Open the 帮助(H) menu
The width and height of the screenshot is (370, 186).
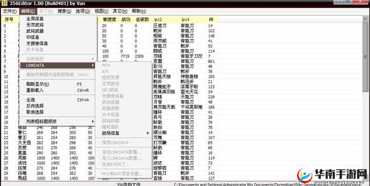(x=139, y=11)
